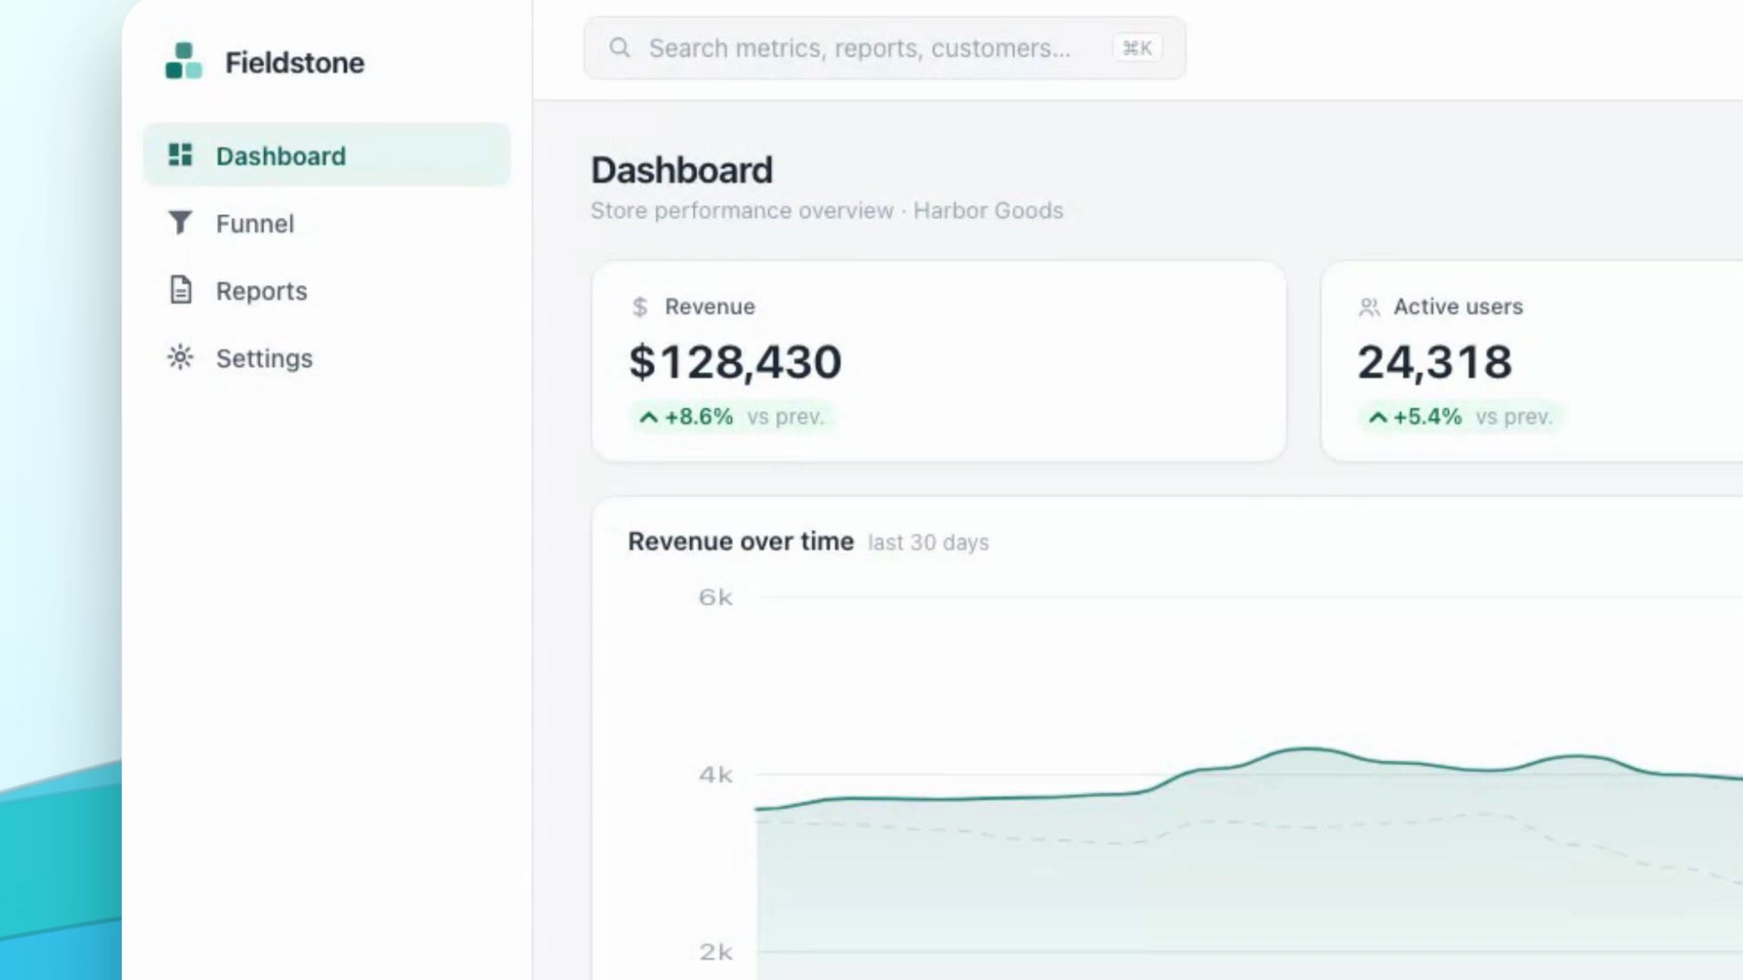Click the +5.4% Active users badge
This screenshot has height=980, width=1743.
1461,416
